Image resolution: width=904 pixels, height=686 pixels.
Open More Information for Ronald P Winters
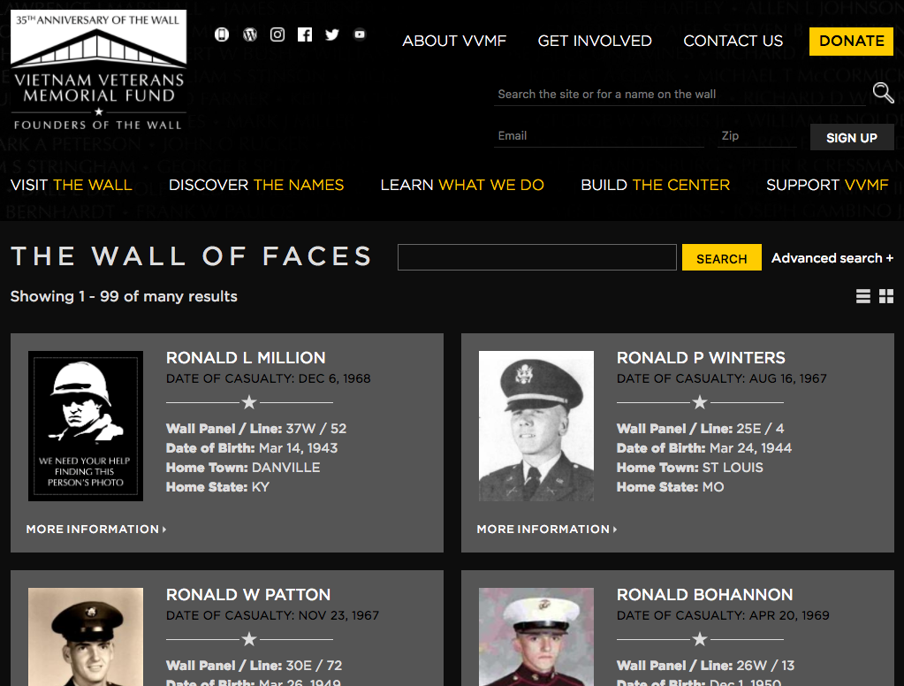547,529
